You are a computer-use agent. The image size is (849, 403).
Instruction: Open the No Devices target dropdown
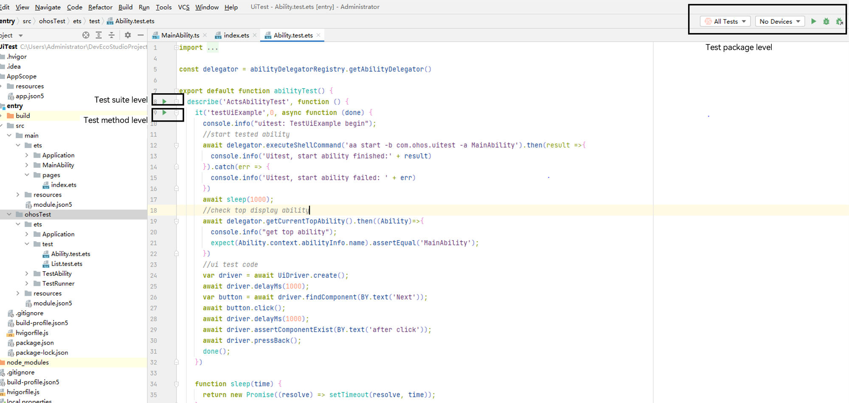point(780,21)
